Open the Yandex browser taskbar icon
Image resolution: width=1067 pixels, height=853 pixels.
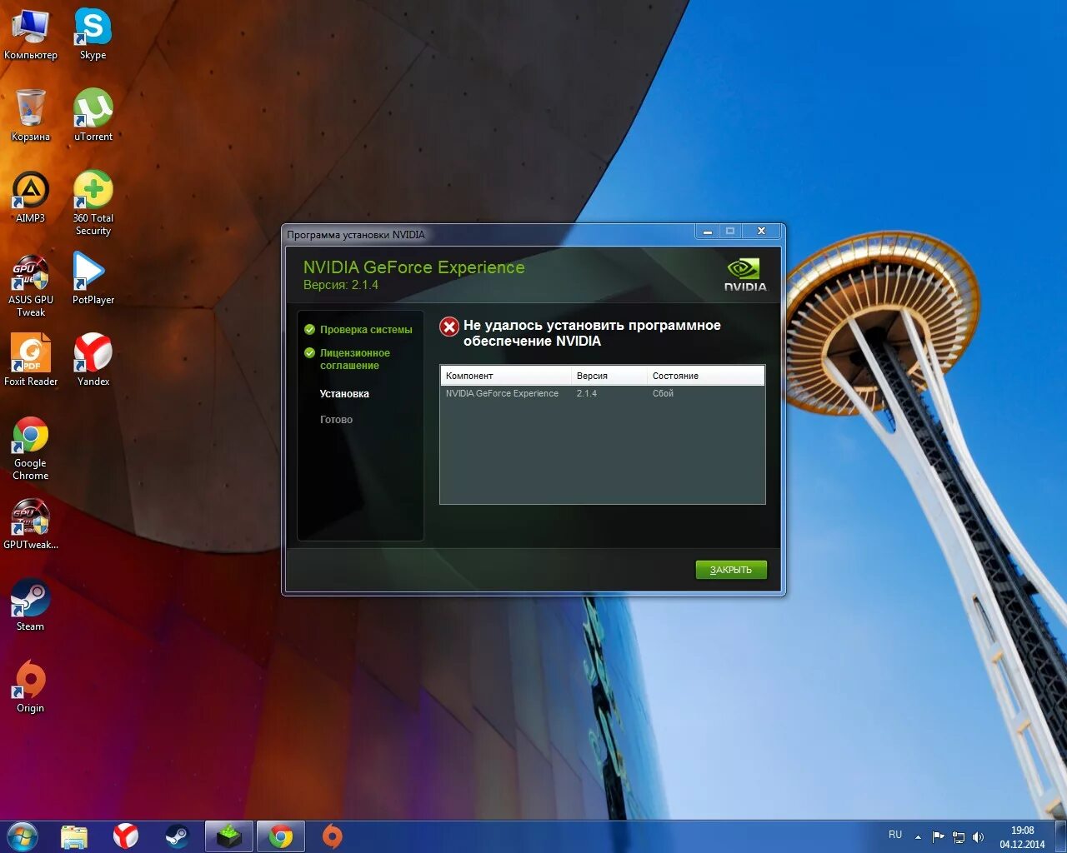click(126, 836)
